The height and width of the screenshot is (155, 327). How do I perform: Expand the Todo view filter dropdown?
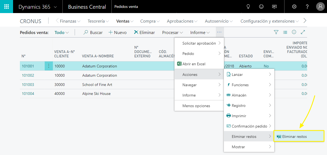(x=62, y=33)
